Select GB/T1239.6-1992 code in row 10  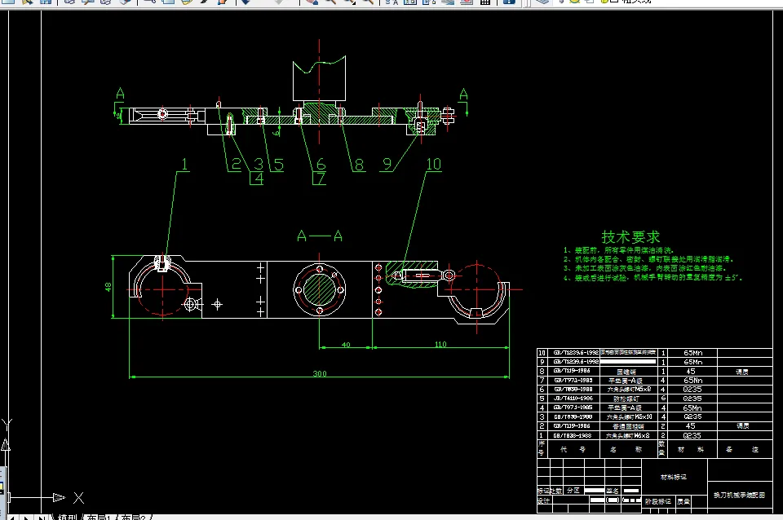tap(576, 352)
